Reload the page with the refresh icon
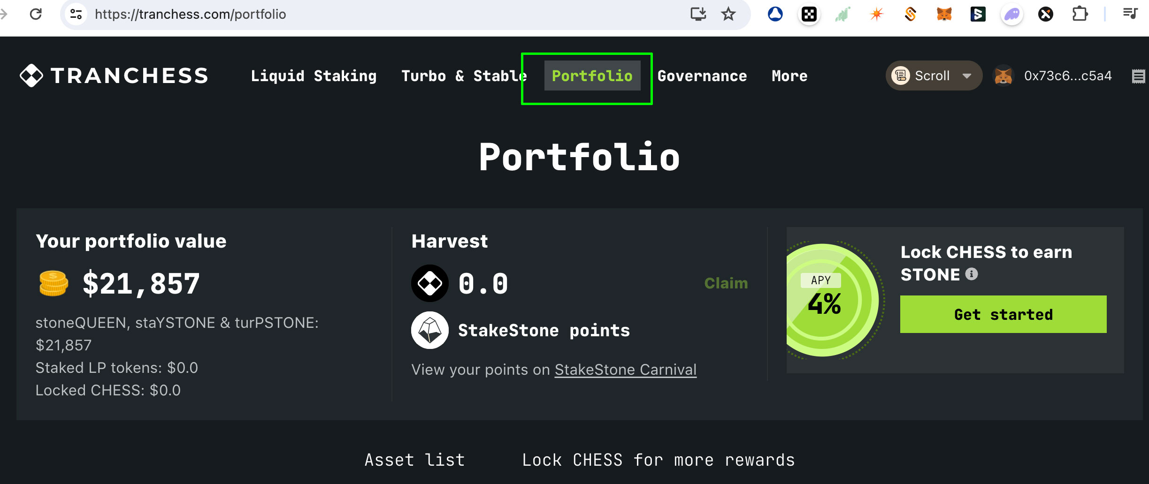Viewport: 1149px width, 484px height. [36, 14]
